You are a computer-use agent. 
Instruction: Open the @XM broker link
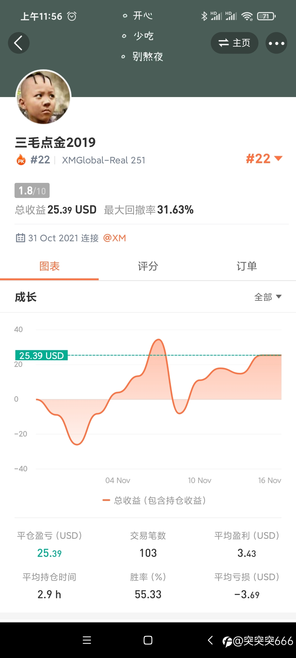(115, 238)
